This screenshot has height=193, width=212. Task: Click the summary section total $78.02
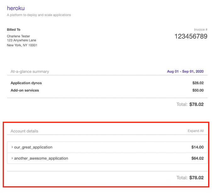[196, 104]
